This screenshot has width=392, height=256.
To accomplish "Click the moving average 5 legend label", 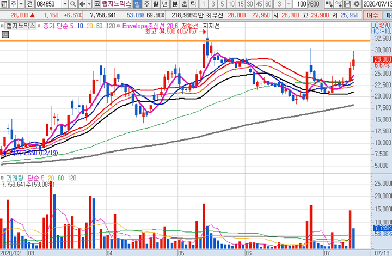I will [72, 26].
